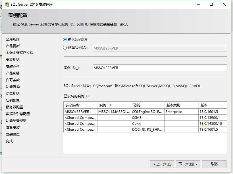Close the SQL Server 2016 setup window
The image size is (233, 174).
224,4
